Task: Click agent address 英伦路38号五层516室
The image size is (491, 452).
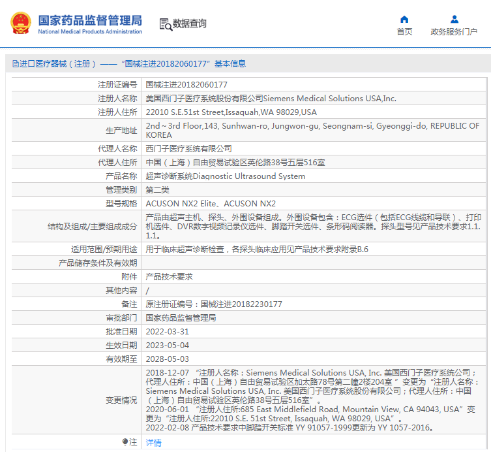Action: click(235, 163)
